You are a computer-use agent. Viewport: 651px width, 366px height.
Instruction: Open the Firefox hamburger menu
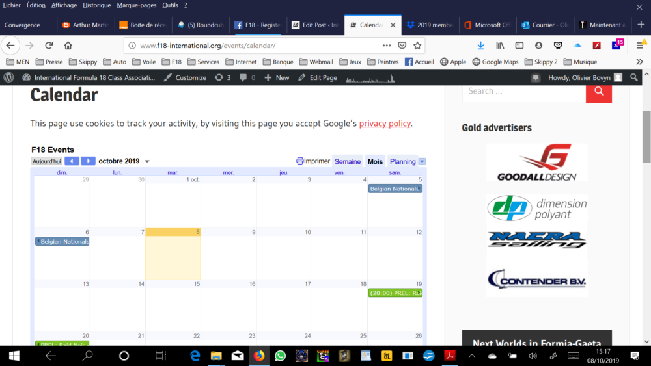640,46
